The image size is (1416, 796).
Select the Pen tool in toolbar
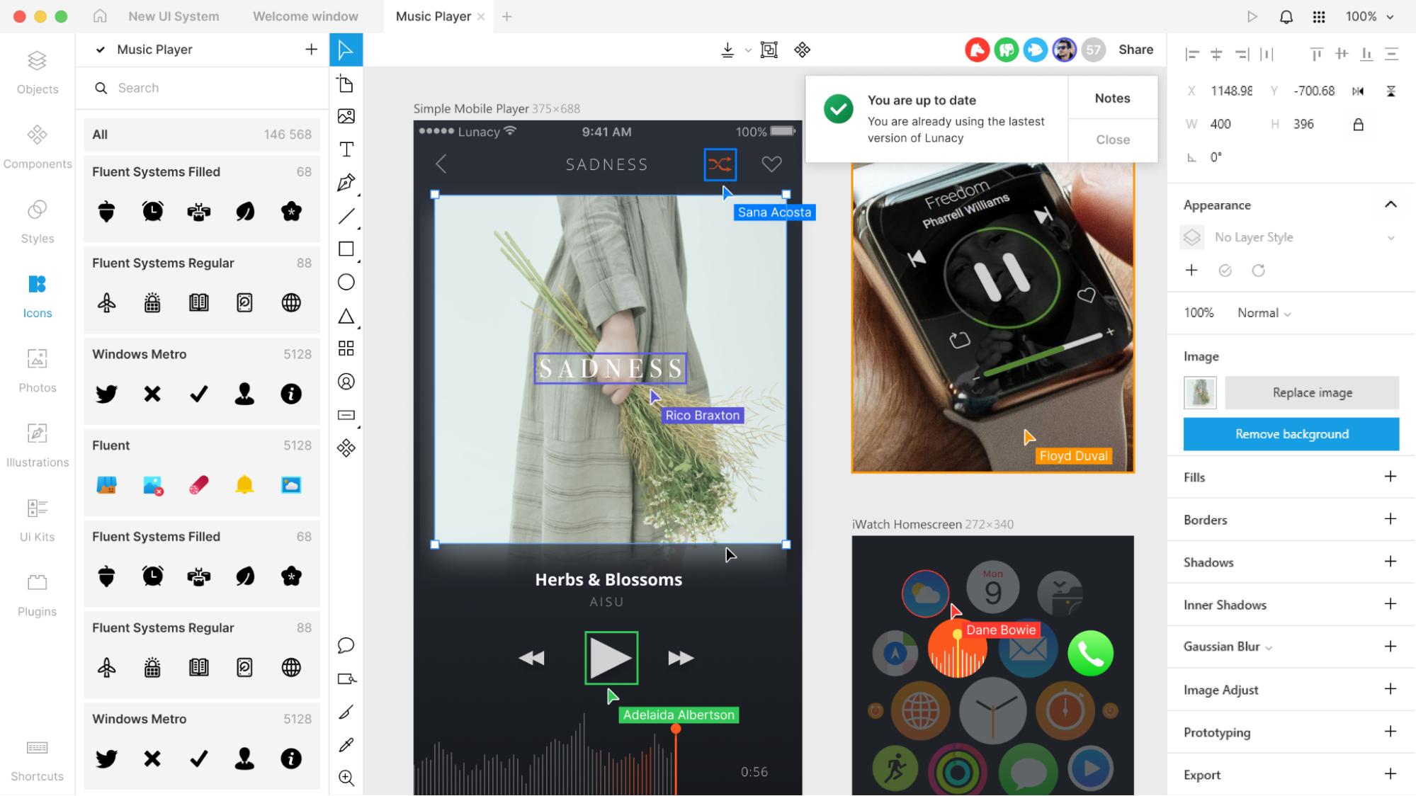click(x=346, y=183)
